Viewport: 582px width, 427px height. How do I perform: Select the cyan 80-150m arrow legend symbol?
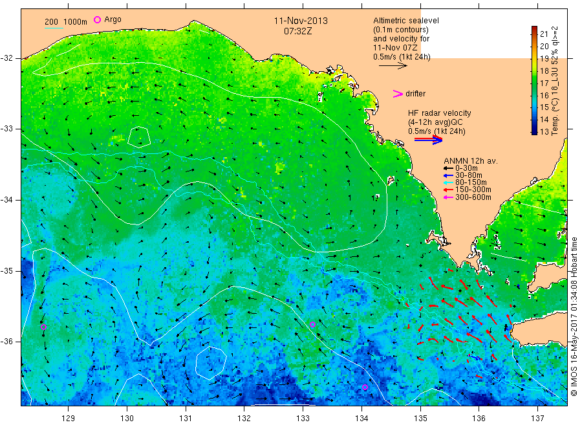[x=448, y=182]
